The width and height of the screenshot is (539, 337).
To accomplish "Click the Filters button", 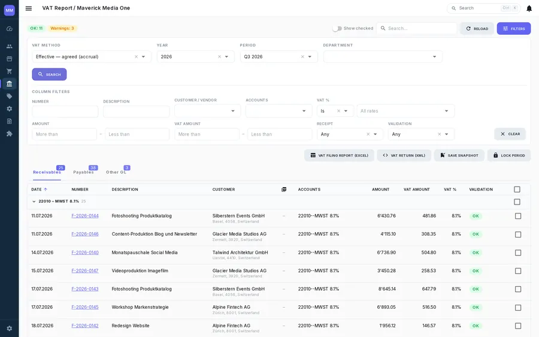I will [514, 29].
